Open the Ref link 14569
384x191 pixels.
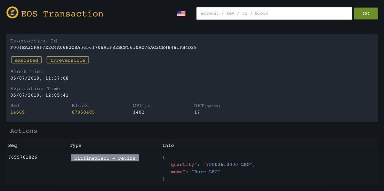[x=17, y=112]
